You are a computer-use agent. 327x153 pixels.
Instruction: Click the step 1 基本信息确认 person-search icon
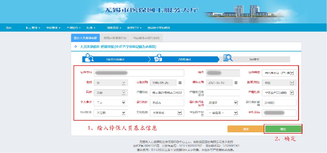point(89,58)
